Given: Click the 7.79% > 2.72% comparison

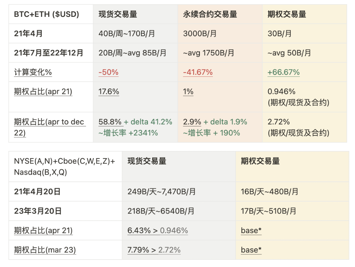Looking at the screenshot, I should 154,250.
